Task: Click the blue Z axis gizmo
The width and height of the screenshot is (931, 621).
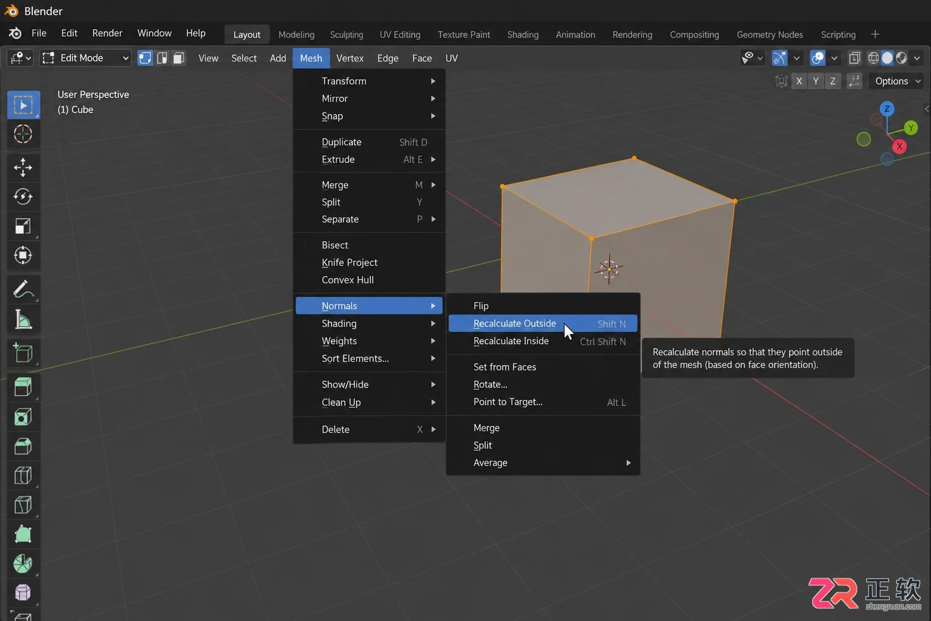Action: pyautogui.click(x=887, y=109)
